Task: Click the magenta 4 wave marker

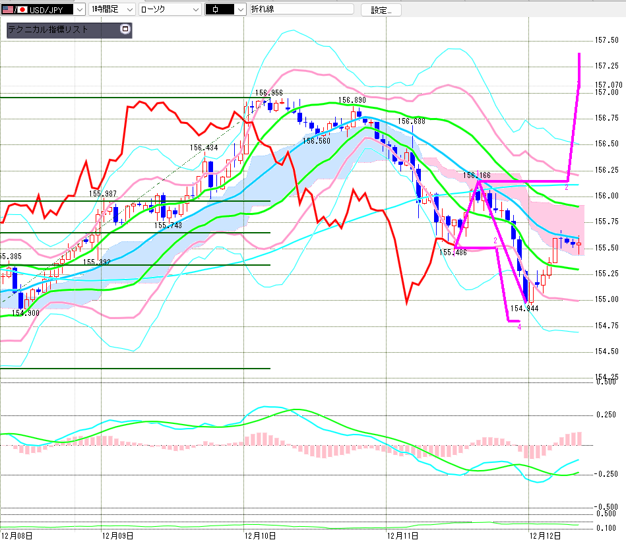Action: click(520, 326)
